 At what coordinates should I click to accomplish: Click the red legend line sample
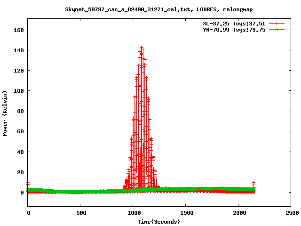point(277,24)
